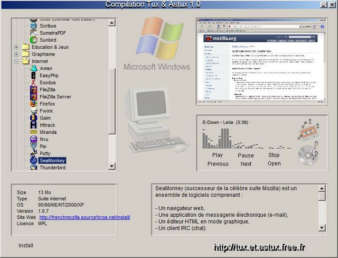338x258 pixels.
Task: Click the Putty icon
Action: (34, 153)
